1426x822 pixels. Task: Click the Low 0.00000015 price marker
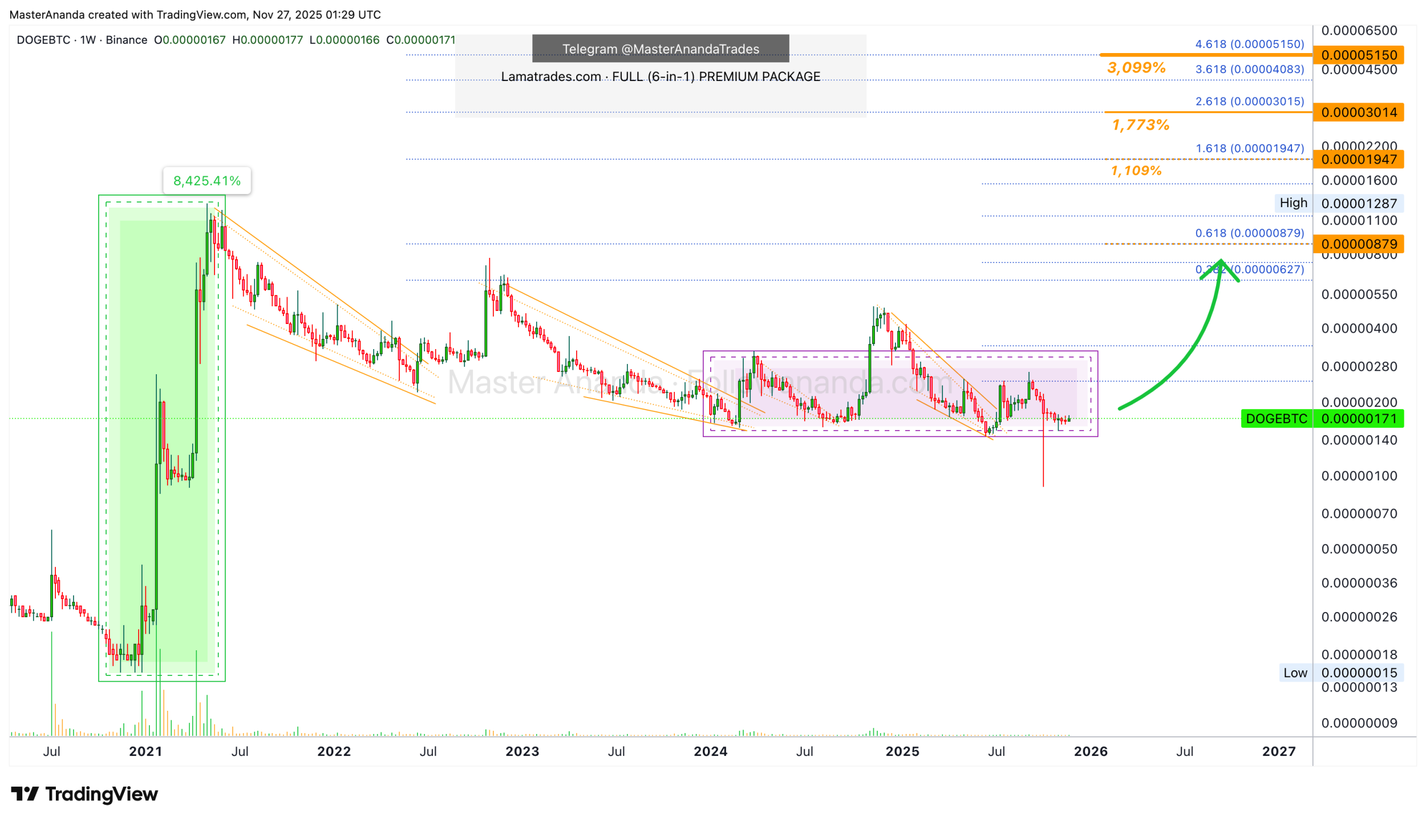click(1340, 673)
